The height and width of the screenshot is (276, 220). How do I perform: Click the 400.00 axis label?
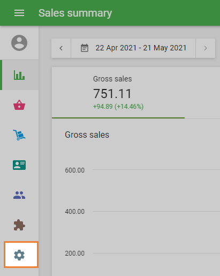[74, 212]
